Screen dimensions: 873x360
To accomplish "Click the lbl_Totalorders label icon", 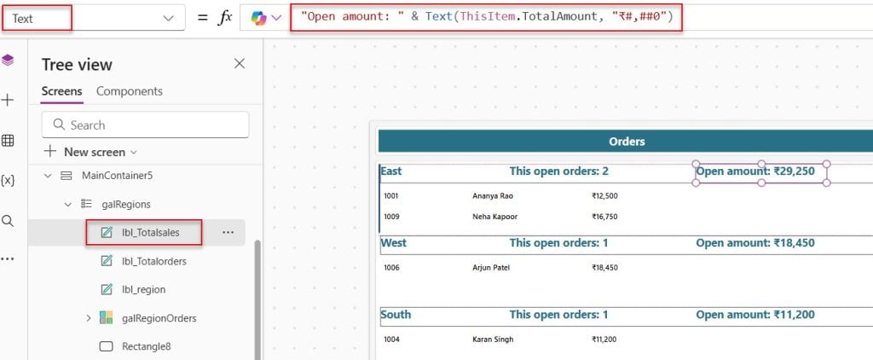I will pyautogui.click(x=107, y=261).
